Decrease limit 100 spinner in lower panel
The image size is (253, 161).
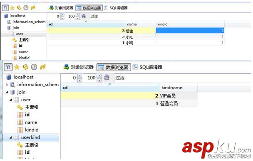[99, 80]
